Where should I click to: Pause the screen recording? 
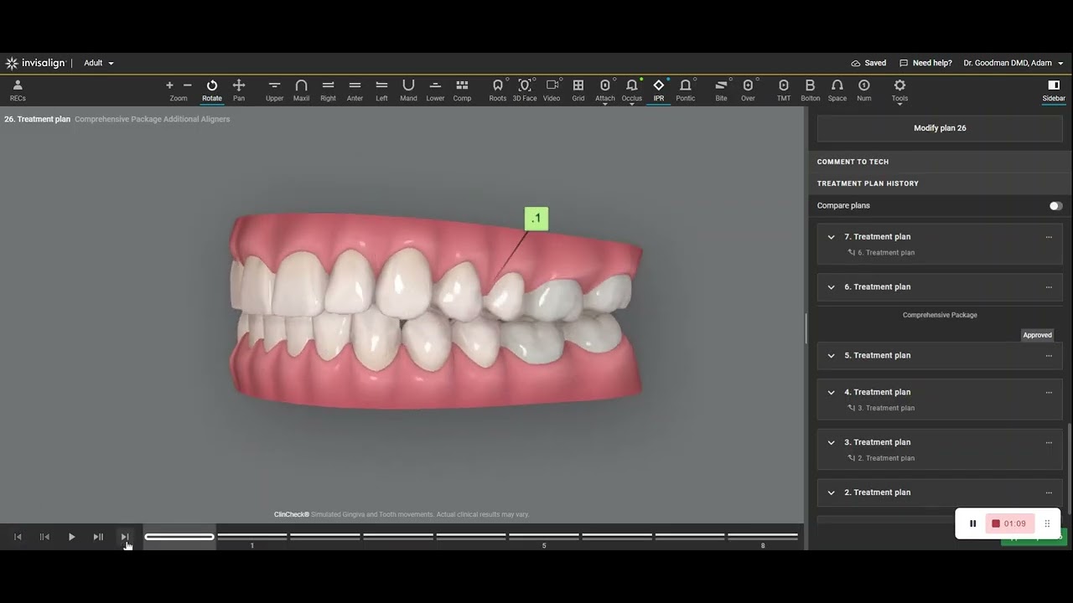pos(972,523)
